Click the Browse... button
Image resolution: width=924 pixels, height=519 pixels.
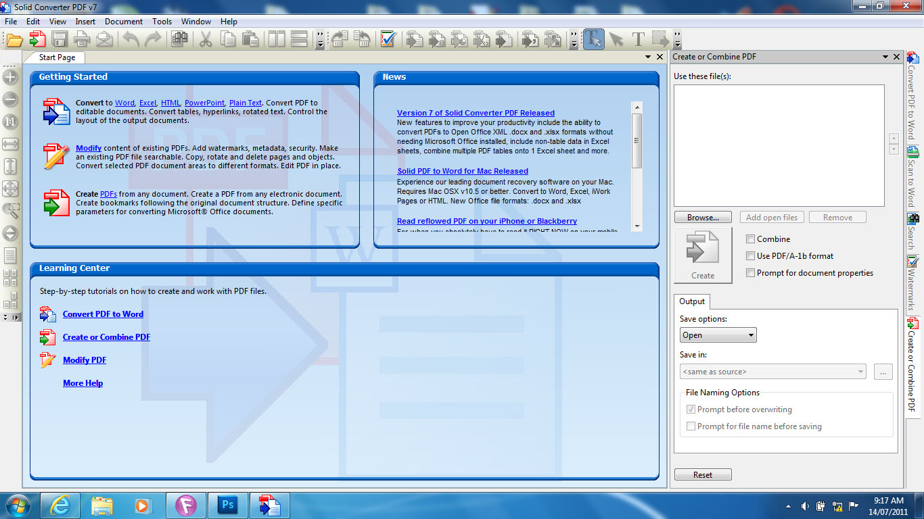point(703,218)
